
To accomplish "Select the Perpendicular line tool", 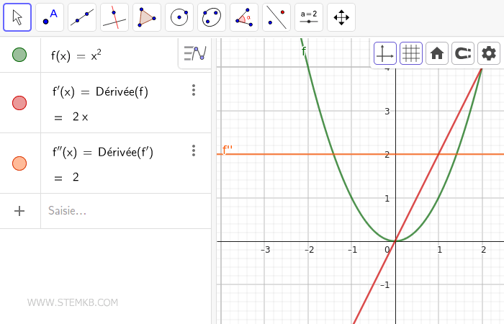I will (x=114, y=17).
